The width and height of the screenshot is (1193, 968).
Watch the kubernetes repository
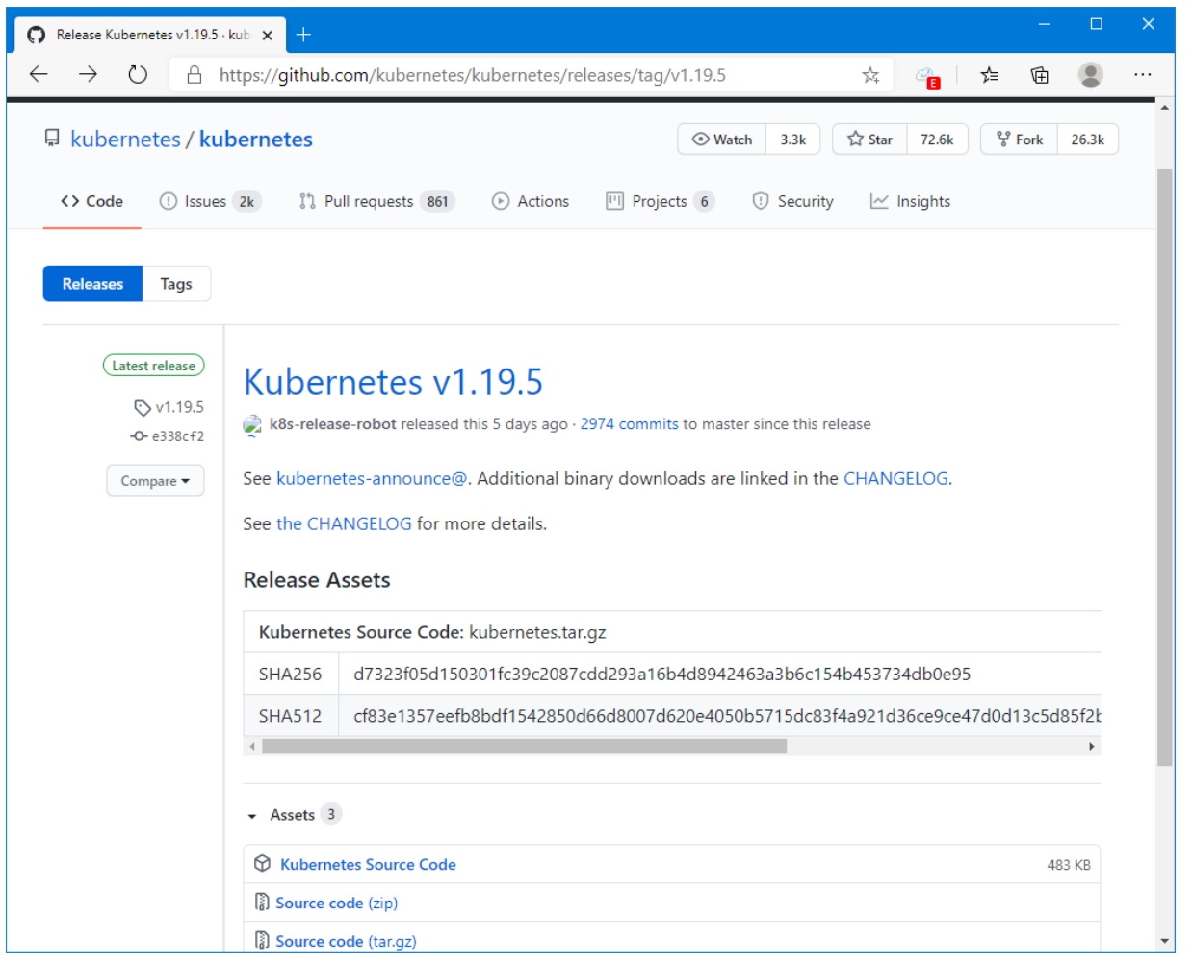coord(722,140)
